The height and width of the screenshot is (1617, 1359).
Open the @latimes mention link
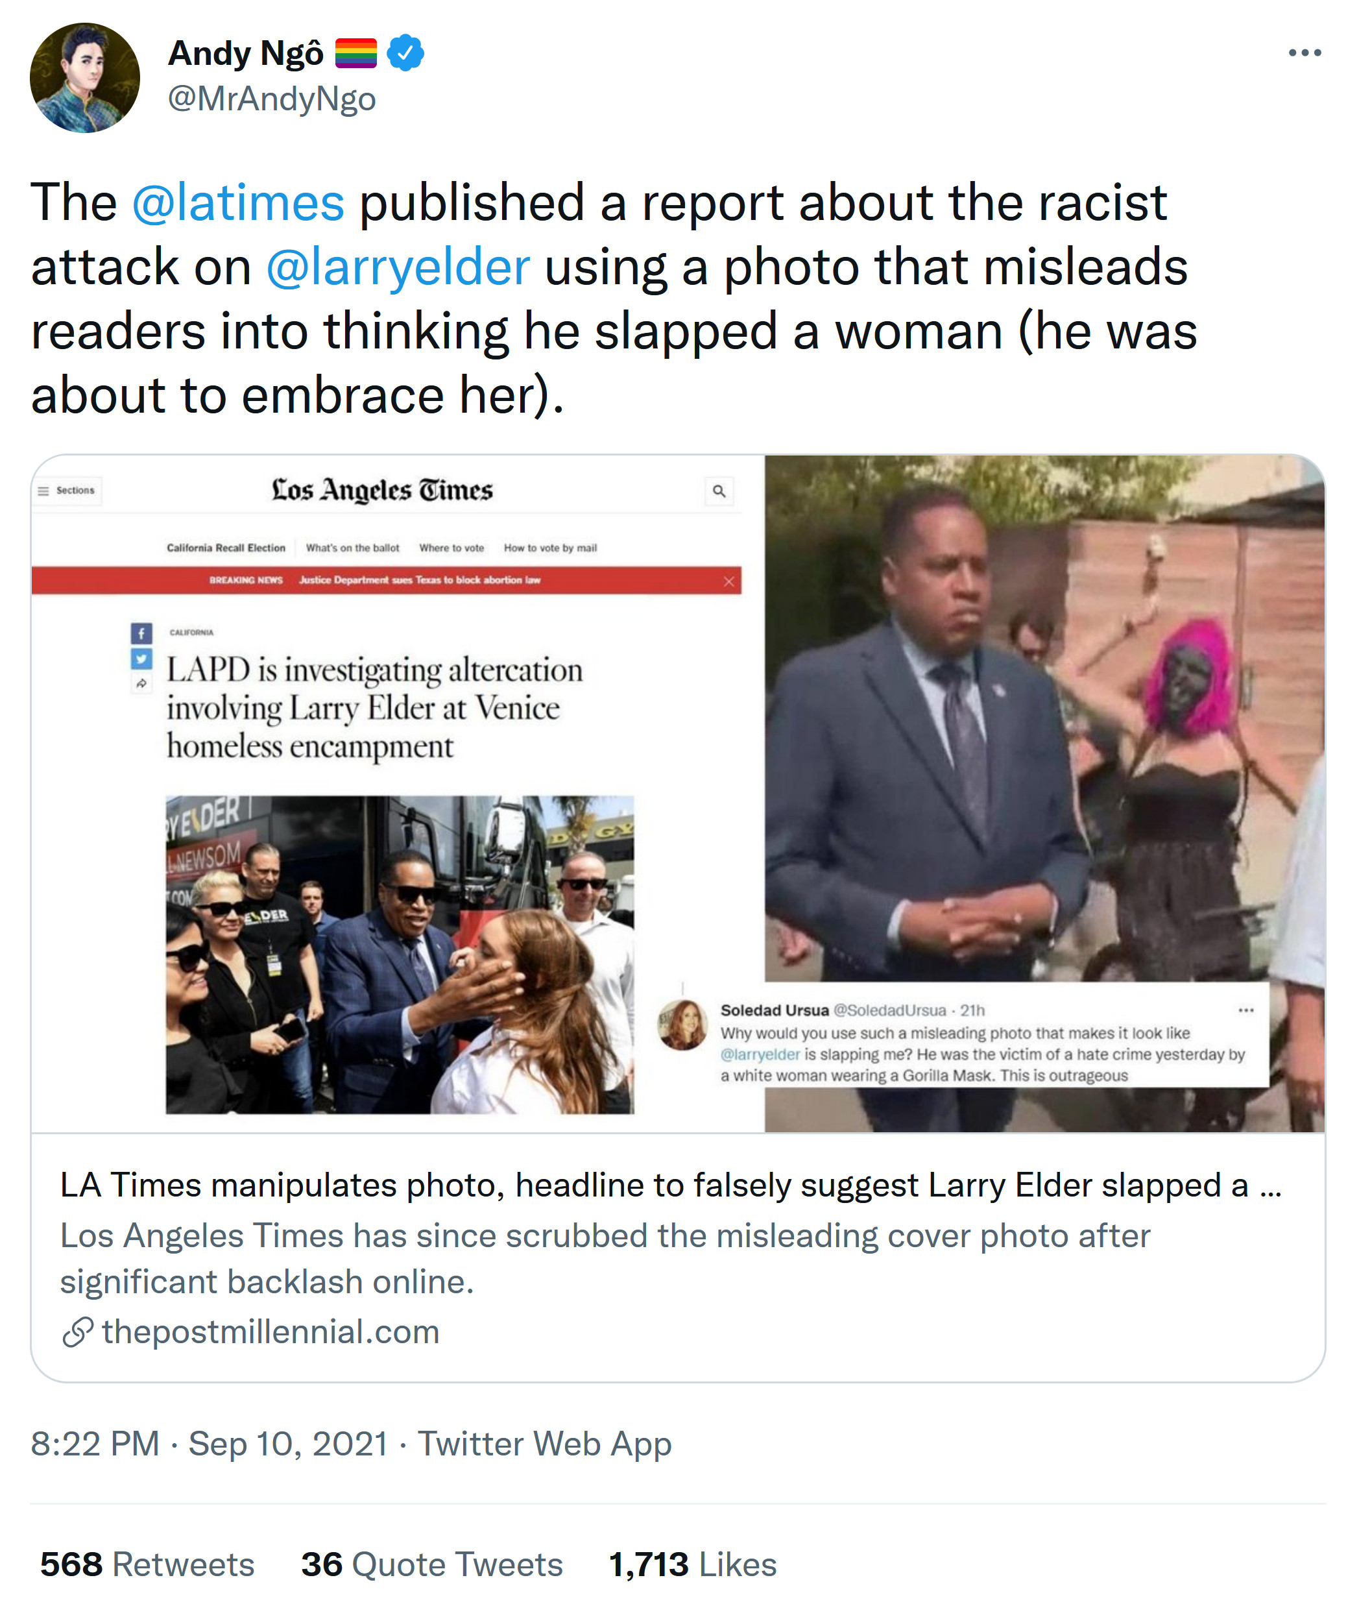[238, 202]
